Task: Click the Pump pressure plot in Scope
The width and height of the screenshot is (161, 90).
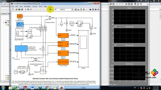Action: coord(130,54)
